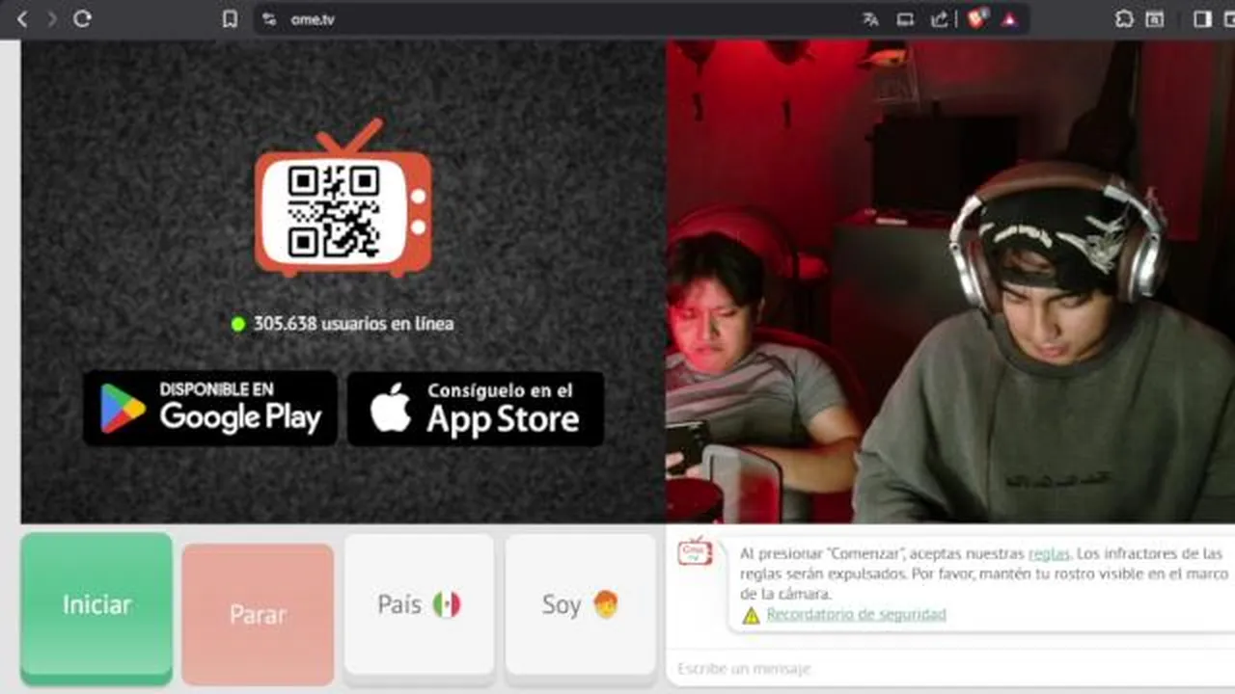Click the 305.638 usuarios en línea text
This screenshot has width=1235, height=694.
[353, 324]
